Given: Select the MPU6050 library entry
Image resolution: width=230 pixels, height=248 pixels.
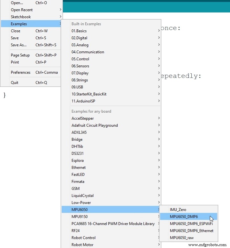Looking at the screenshot, I should [x=111, y=210].
